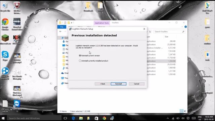215x121 pixels.
Task: Open File Explorer from taskbar
Action: pos(81,118)
